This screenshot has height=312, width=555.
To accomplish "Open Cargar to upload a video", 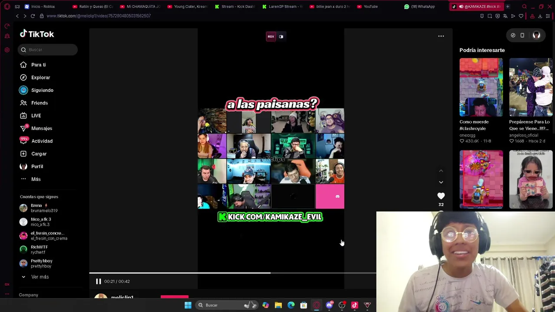I will tap(33, 154).
